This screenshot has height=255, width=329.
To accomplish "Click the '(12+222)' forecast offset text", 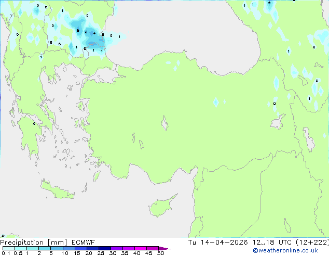I will pos(312,243).
